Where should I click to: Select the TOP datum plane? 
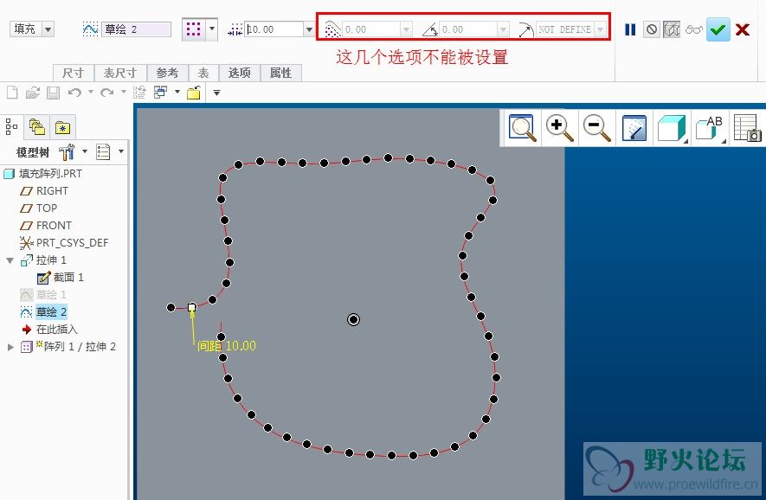(39, 208)
